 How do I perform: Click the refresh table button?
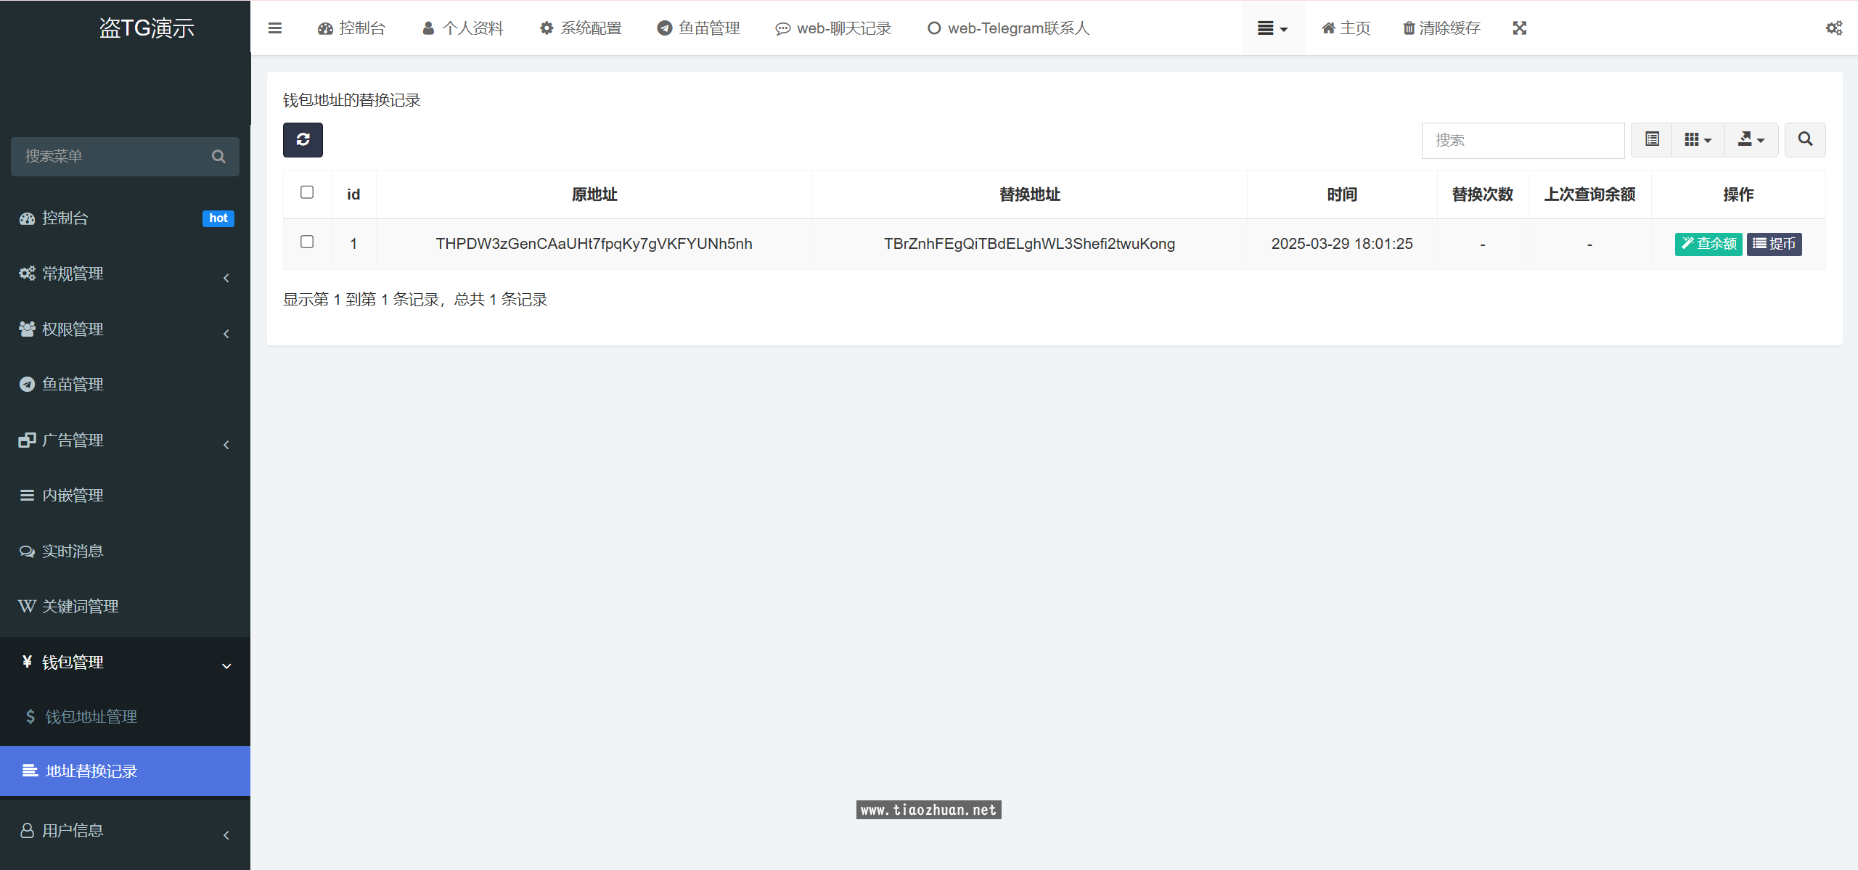point(303,139)
